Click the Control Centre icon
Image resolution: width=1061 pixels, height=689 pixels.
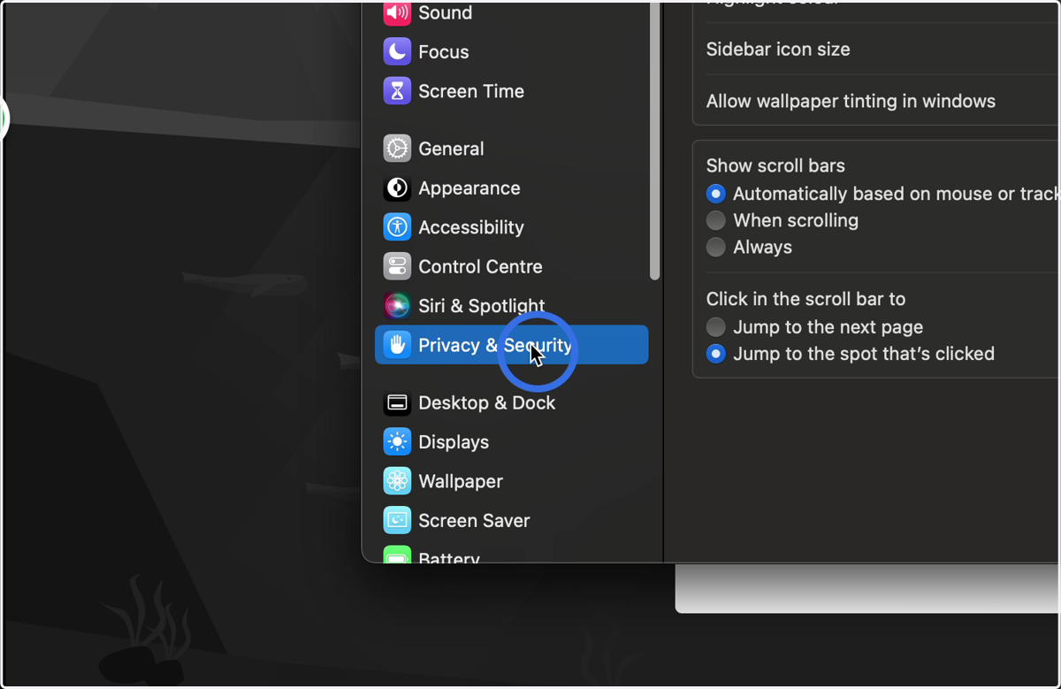(397, 266)
